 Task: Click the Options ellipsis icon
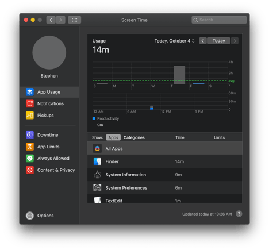(30, 216)
